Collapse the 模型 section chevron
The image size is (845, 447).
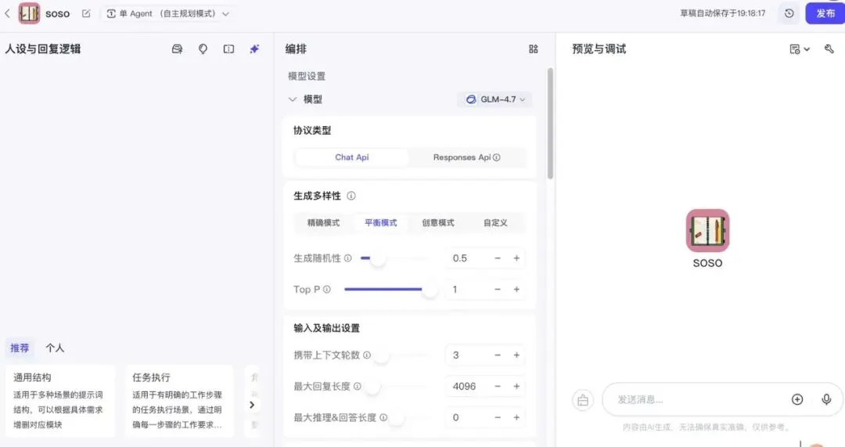tap(293, 99)
